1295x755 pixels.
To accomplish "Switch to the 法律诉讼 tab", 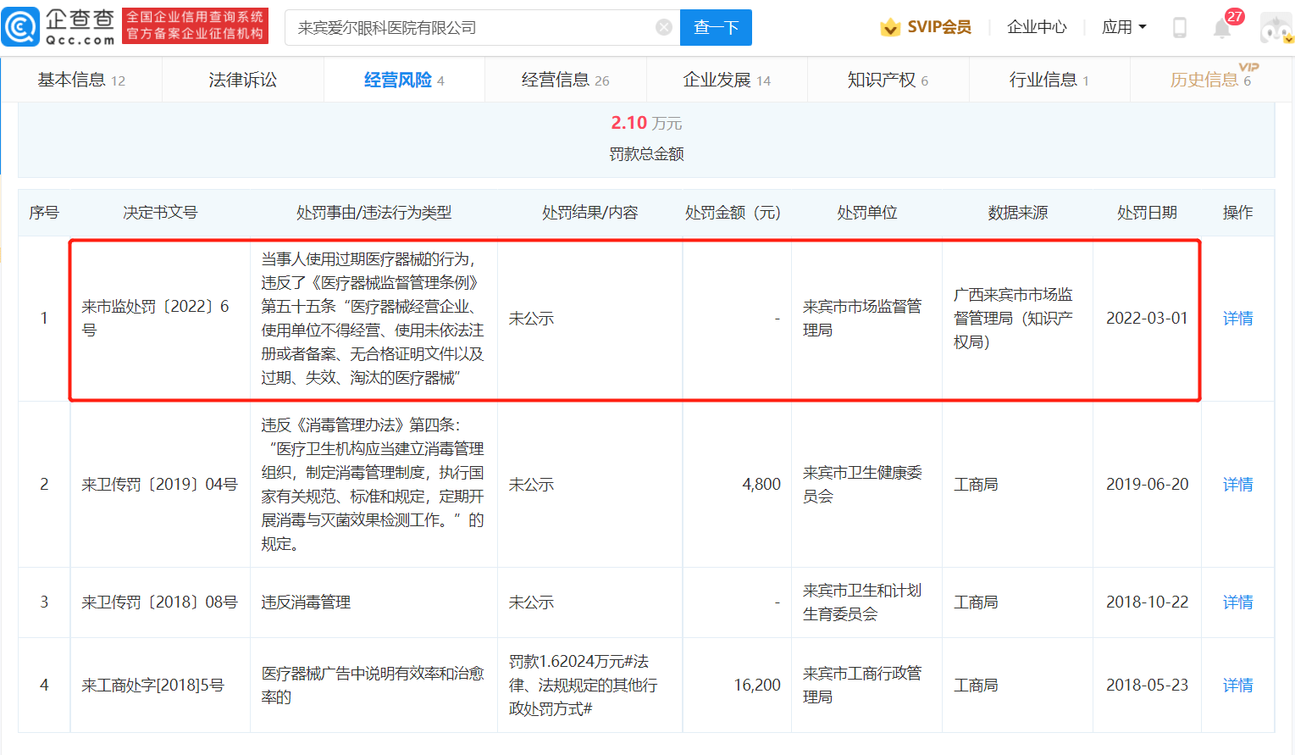I will pos(243,80).
